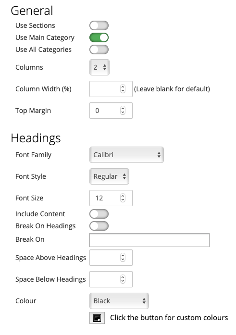
Task: Open the custom colours picker button
Action: 97,318
